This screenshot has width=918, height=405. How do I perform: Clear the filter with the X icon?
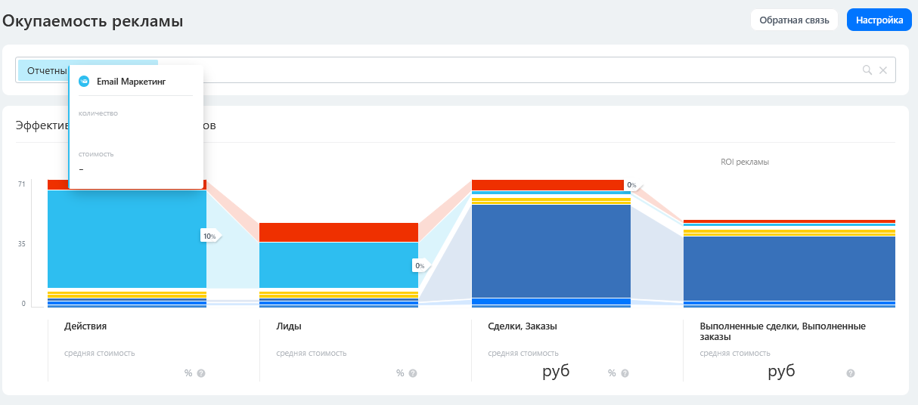click(882, 70)
